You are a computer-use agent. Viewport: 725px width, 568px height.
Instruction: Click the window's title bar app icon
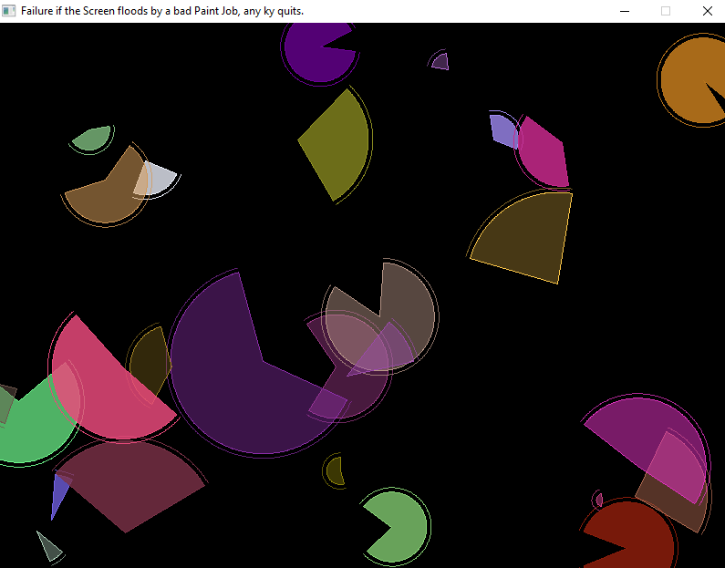(9, 11)
